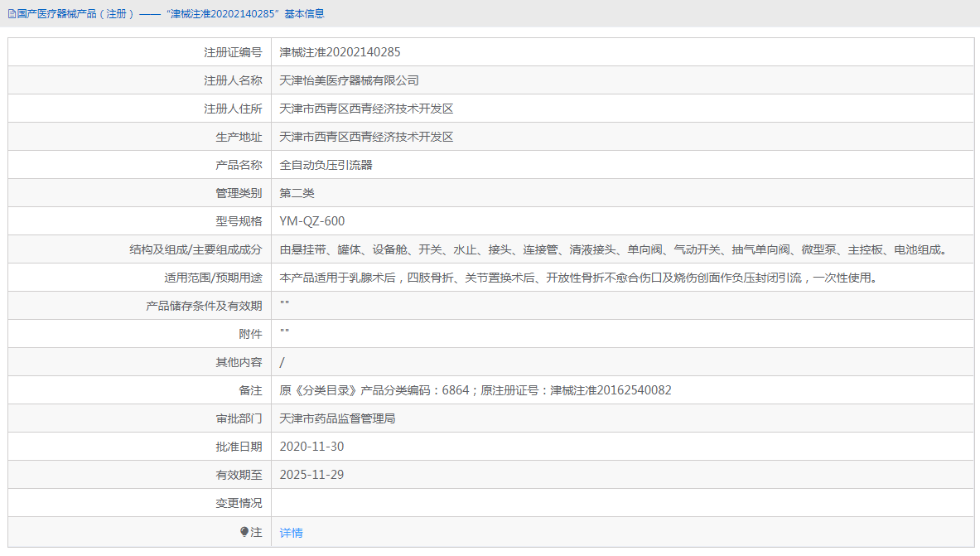Image resolution: width=980 pixels, height=556 pixels.
Task: Select the registration number 津械注准20202140285
Action: (x=340, y=51)
